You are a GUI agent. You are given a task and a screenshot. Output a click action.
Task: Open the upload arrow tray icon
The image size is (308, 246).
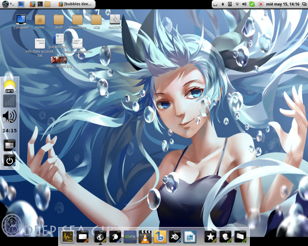tap(223, 4)
